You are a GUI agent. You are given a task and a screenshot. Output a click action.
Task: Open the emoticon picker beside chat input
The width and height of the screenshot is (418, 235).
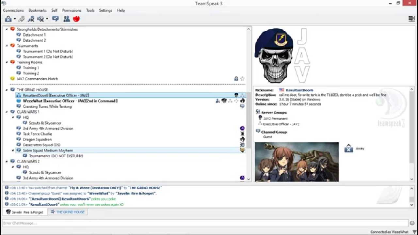tap(412, 223)
